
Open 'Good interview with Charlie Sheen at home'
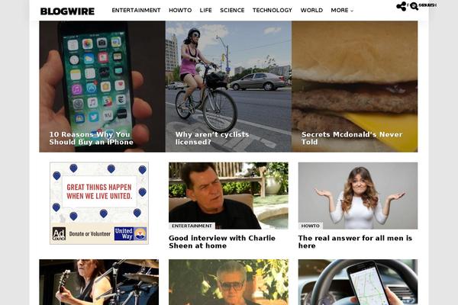point(222,242)
